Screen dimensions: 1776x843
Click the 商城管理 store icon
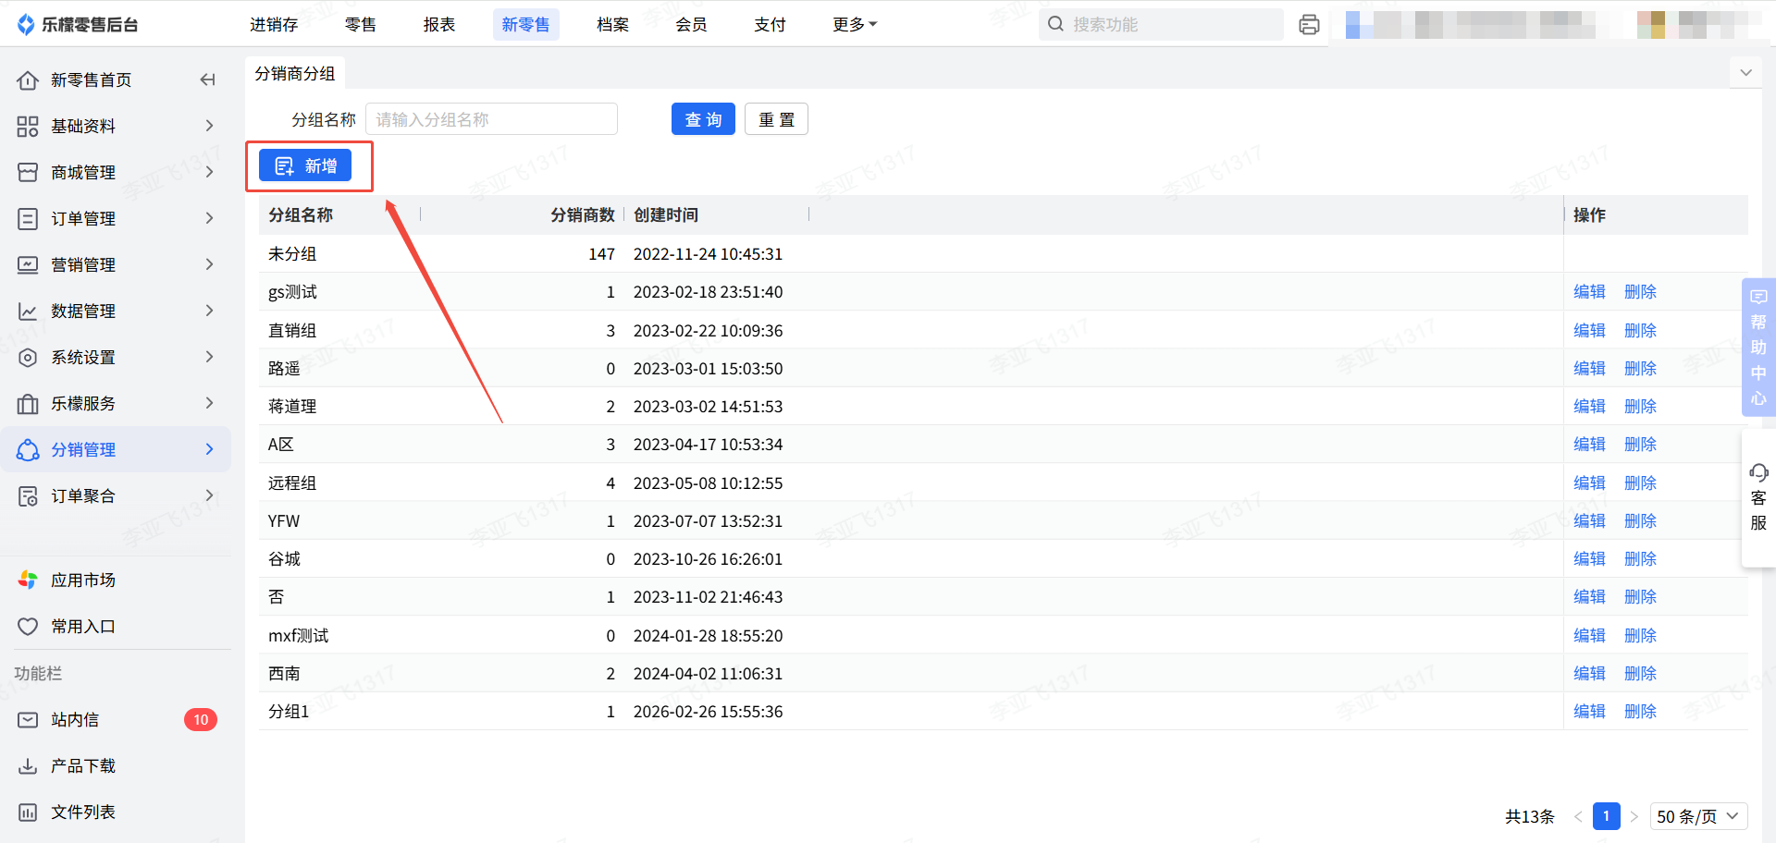[28, 173]
